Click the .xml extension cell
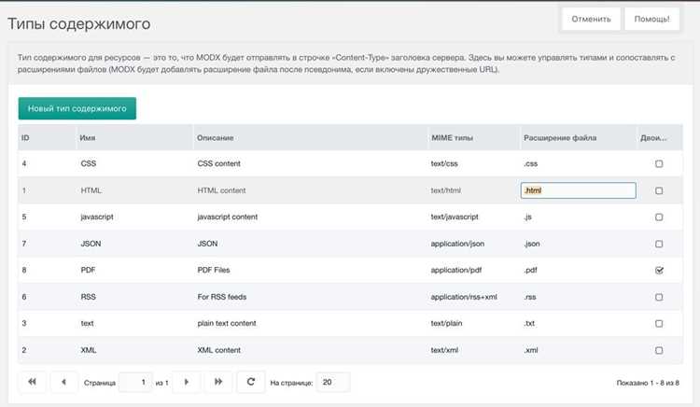The width and height of the screenshot is (700, 407). click(x=531, y=350)
